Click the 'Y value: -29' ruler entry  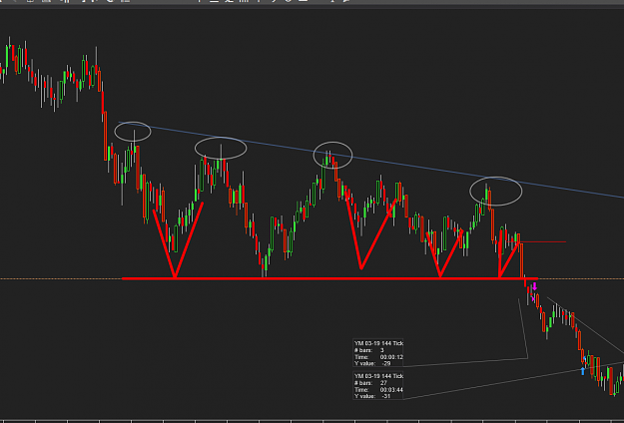(372, 363)
